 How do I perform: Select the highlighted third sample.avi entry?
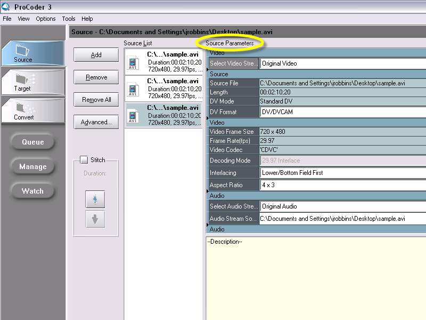click(163, 115)
